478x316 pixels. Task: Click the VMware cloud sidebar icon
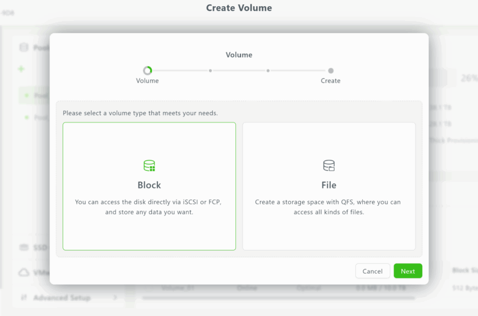tap(24, 273)
